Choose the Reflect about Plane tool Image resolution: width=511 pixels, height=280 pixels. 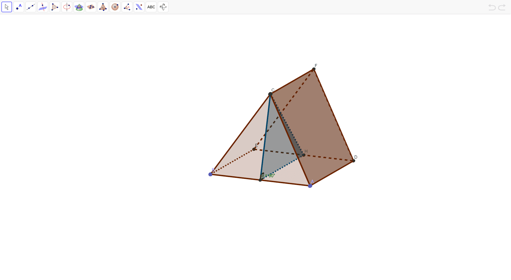(139, 7)
